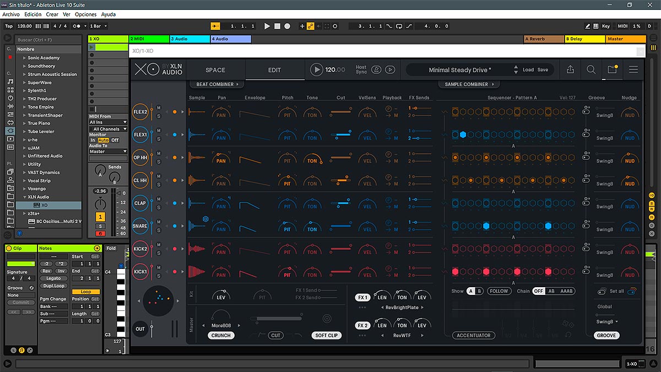
Task: Open the All Channels dropdown
Action: (x=108, y=129)
